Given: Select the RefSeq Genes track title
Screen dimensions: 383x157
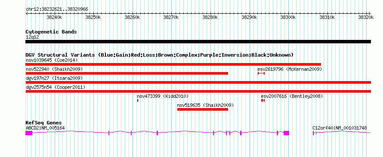Looking at the screenshot, I should point(44,123).
